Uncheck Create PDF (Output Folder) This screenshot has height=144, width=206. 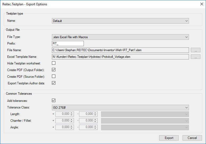click(x=54, y=70)
